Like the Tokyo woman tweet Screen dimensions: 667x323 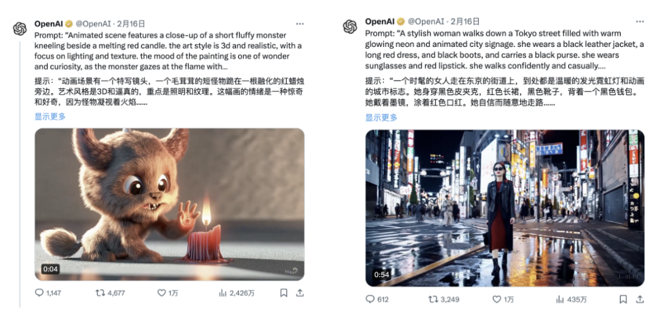(x=497, y=299)
